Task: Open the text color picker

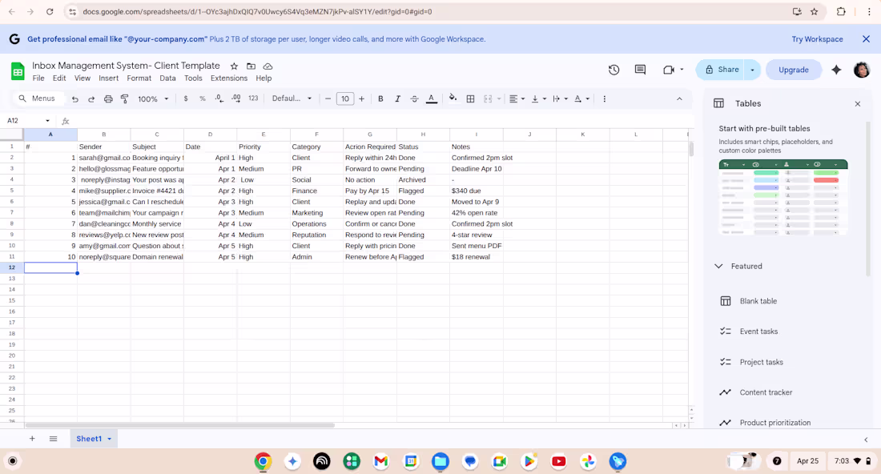Action: pos(431,98)
